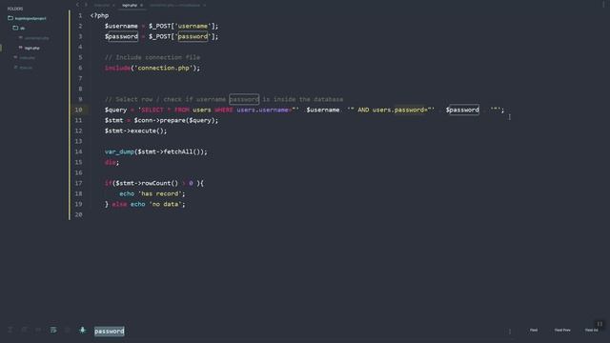Click the <?php opening tag on line 1

click(99, 15)
